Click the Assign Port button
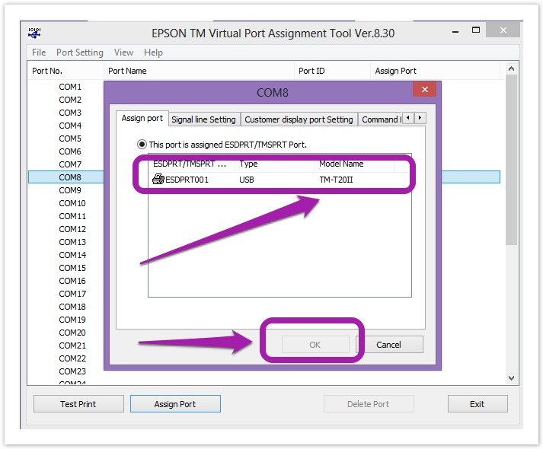543x449 pixels. pos(175,404)
